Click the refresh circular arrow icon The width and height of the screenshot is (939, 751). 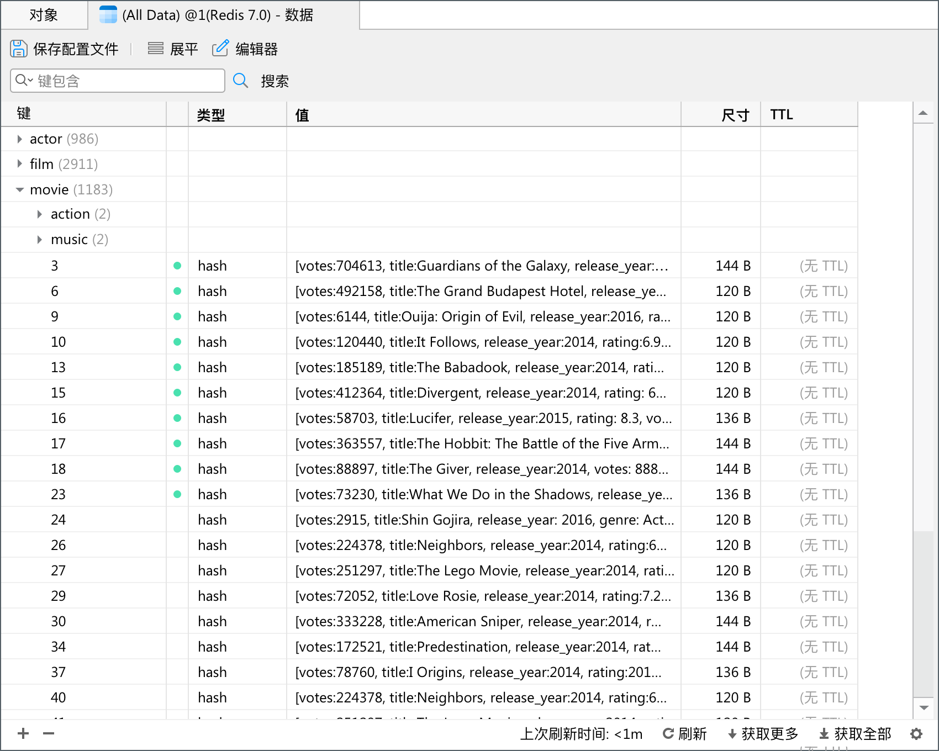[668, 734]
